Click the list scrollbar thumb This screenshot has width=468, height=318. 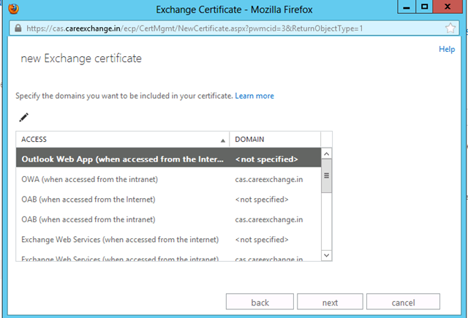[x=327, y=175]
